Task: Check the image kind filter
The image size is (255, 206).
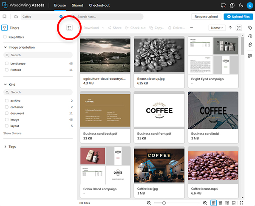Action: [x=7, y=119]
